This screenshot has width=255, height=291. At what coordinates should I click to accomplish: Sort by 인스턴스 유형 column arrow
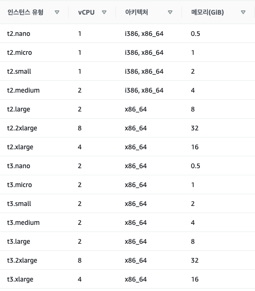(x=57, y=12)
